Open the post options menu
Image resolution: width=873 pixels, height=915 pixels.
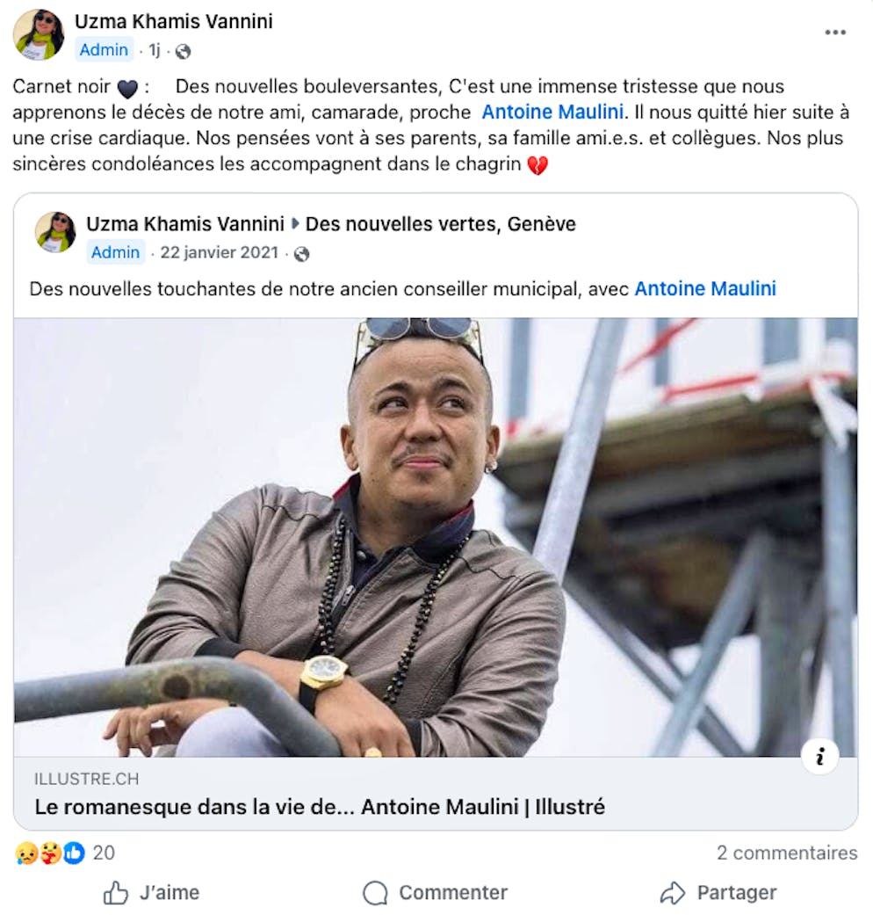835,32
